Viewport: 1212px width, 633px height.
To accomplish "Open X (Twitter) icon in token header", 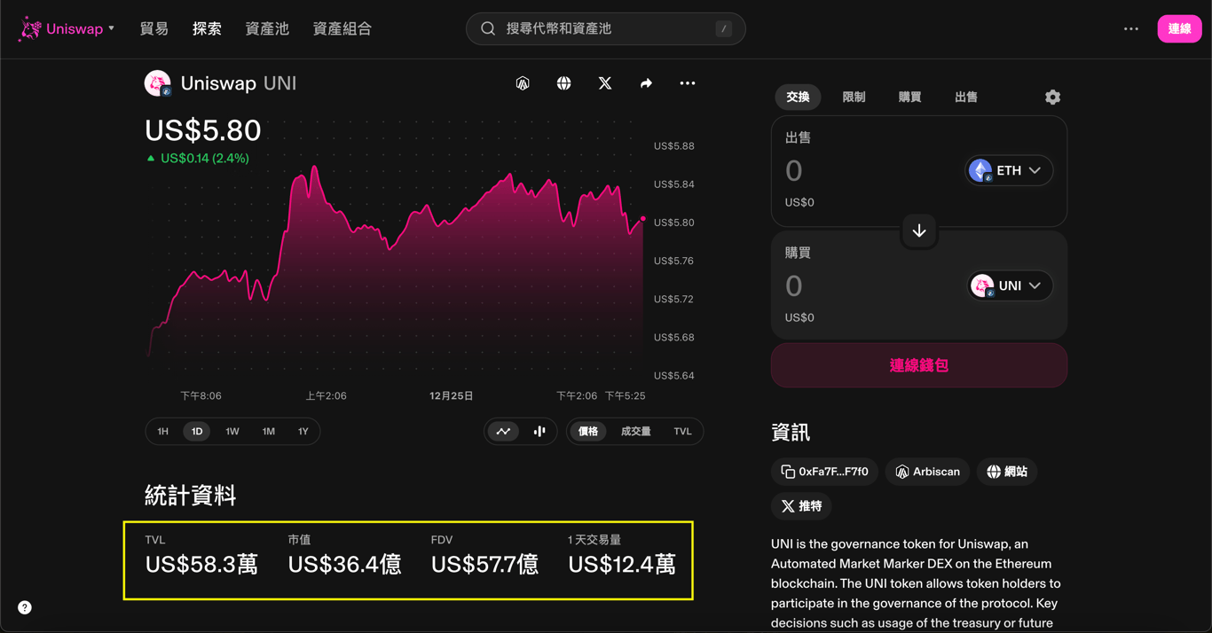I will coord(605,83).
